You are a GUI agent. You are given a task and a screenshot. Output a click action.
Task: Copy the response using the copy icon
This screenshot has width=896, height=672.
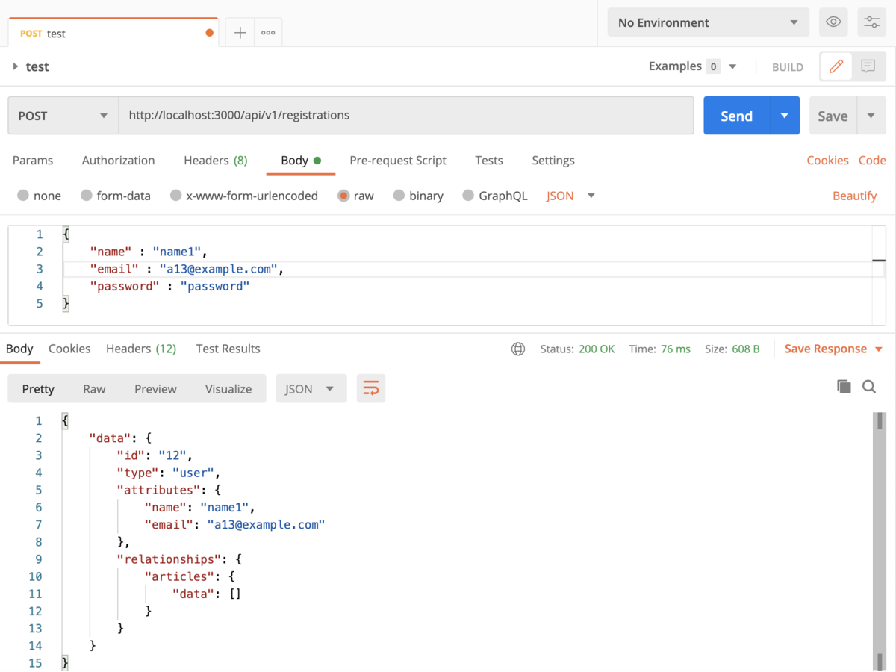point(844,386)
